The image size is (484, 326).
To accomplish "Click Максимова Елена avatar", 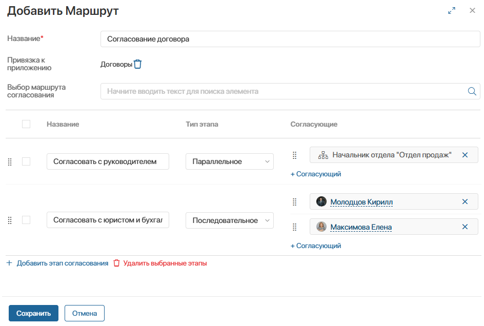I will point(321,227).
